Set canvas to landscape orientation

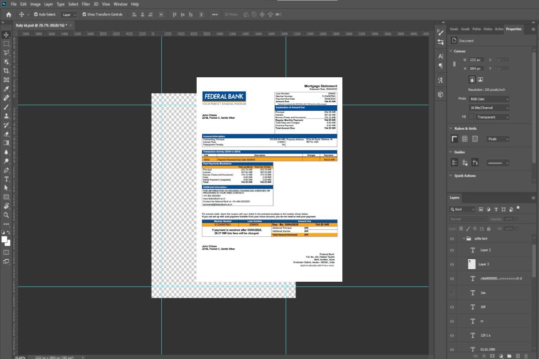click(x=480, y=79)
